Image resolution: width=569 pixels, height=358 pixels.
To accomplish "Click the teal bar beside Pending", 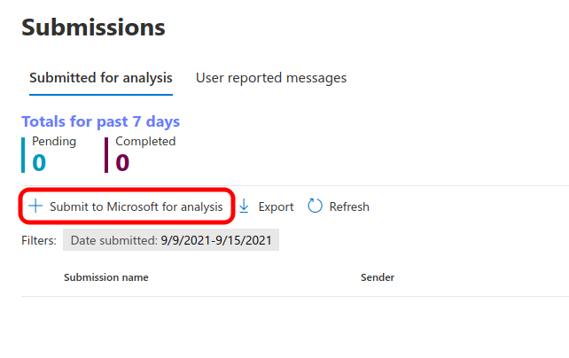I will click(x=24, y=153).
